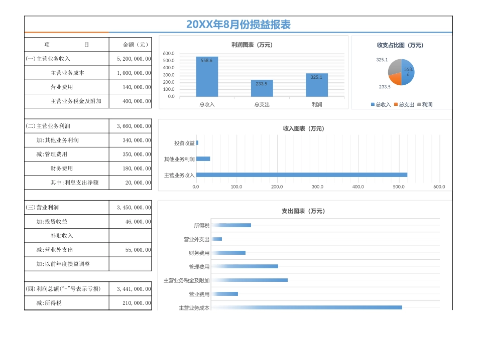Click the 350,000.00 amount cell
The width and height of the screenshot is (477, 337).
[x=130, y=154]
